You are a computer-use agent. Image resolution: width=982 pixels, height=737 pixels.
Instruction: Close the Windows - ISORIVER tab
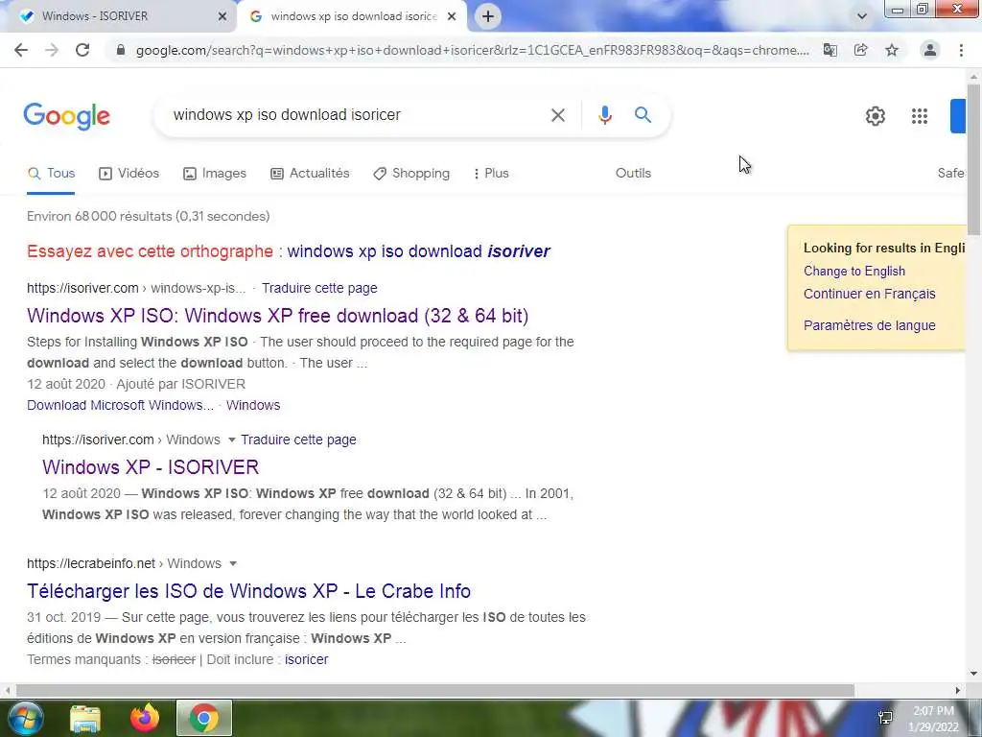[x=222, y=16]
